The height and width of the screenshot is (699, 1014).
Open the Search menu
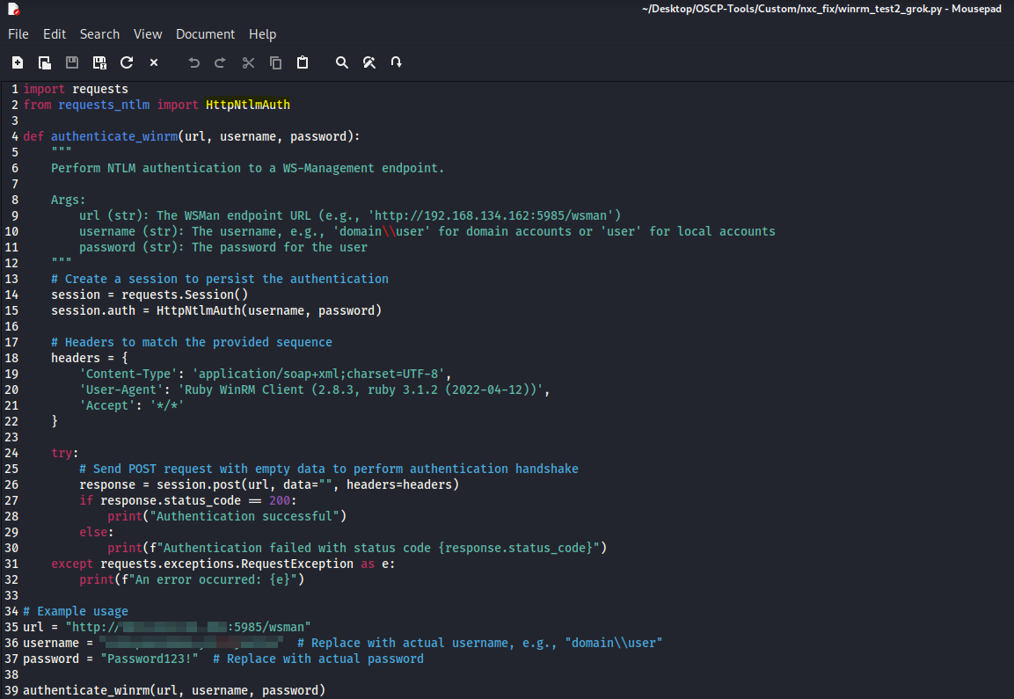(99, 34)
